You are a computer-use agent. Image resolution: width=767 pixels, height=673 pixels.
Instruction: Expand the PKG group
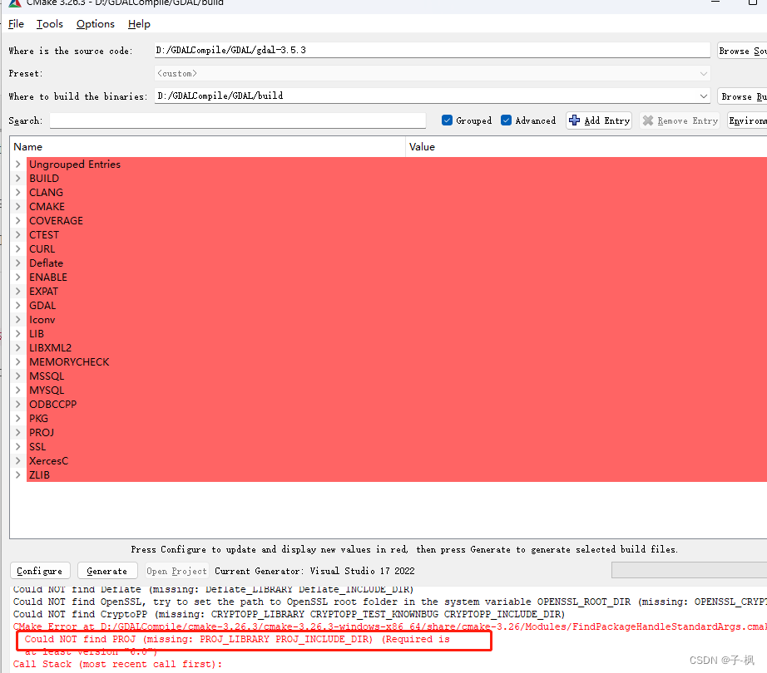(18, 419)
